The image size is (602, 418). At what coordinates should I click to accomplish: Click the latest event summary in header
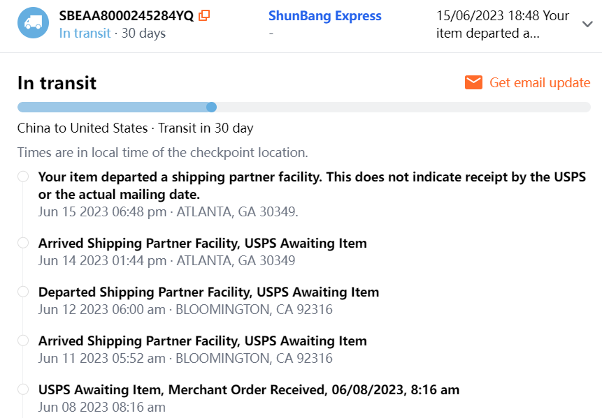pyautogui.click(x=502, y=24)
